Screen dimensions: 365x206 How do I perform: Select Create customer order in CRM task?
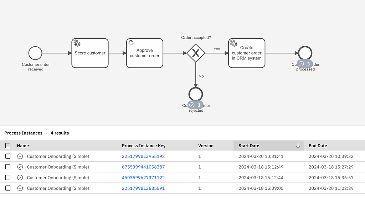[247, 53]
